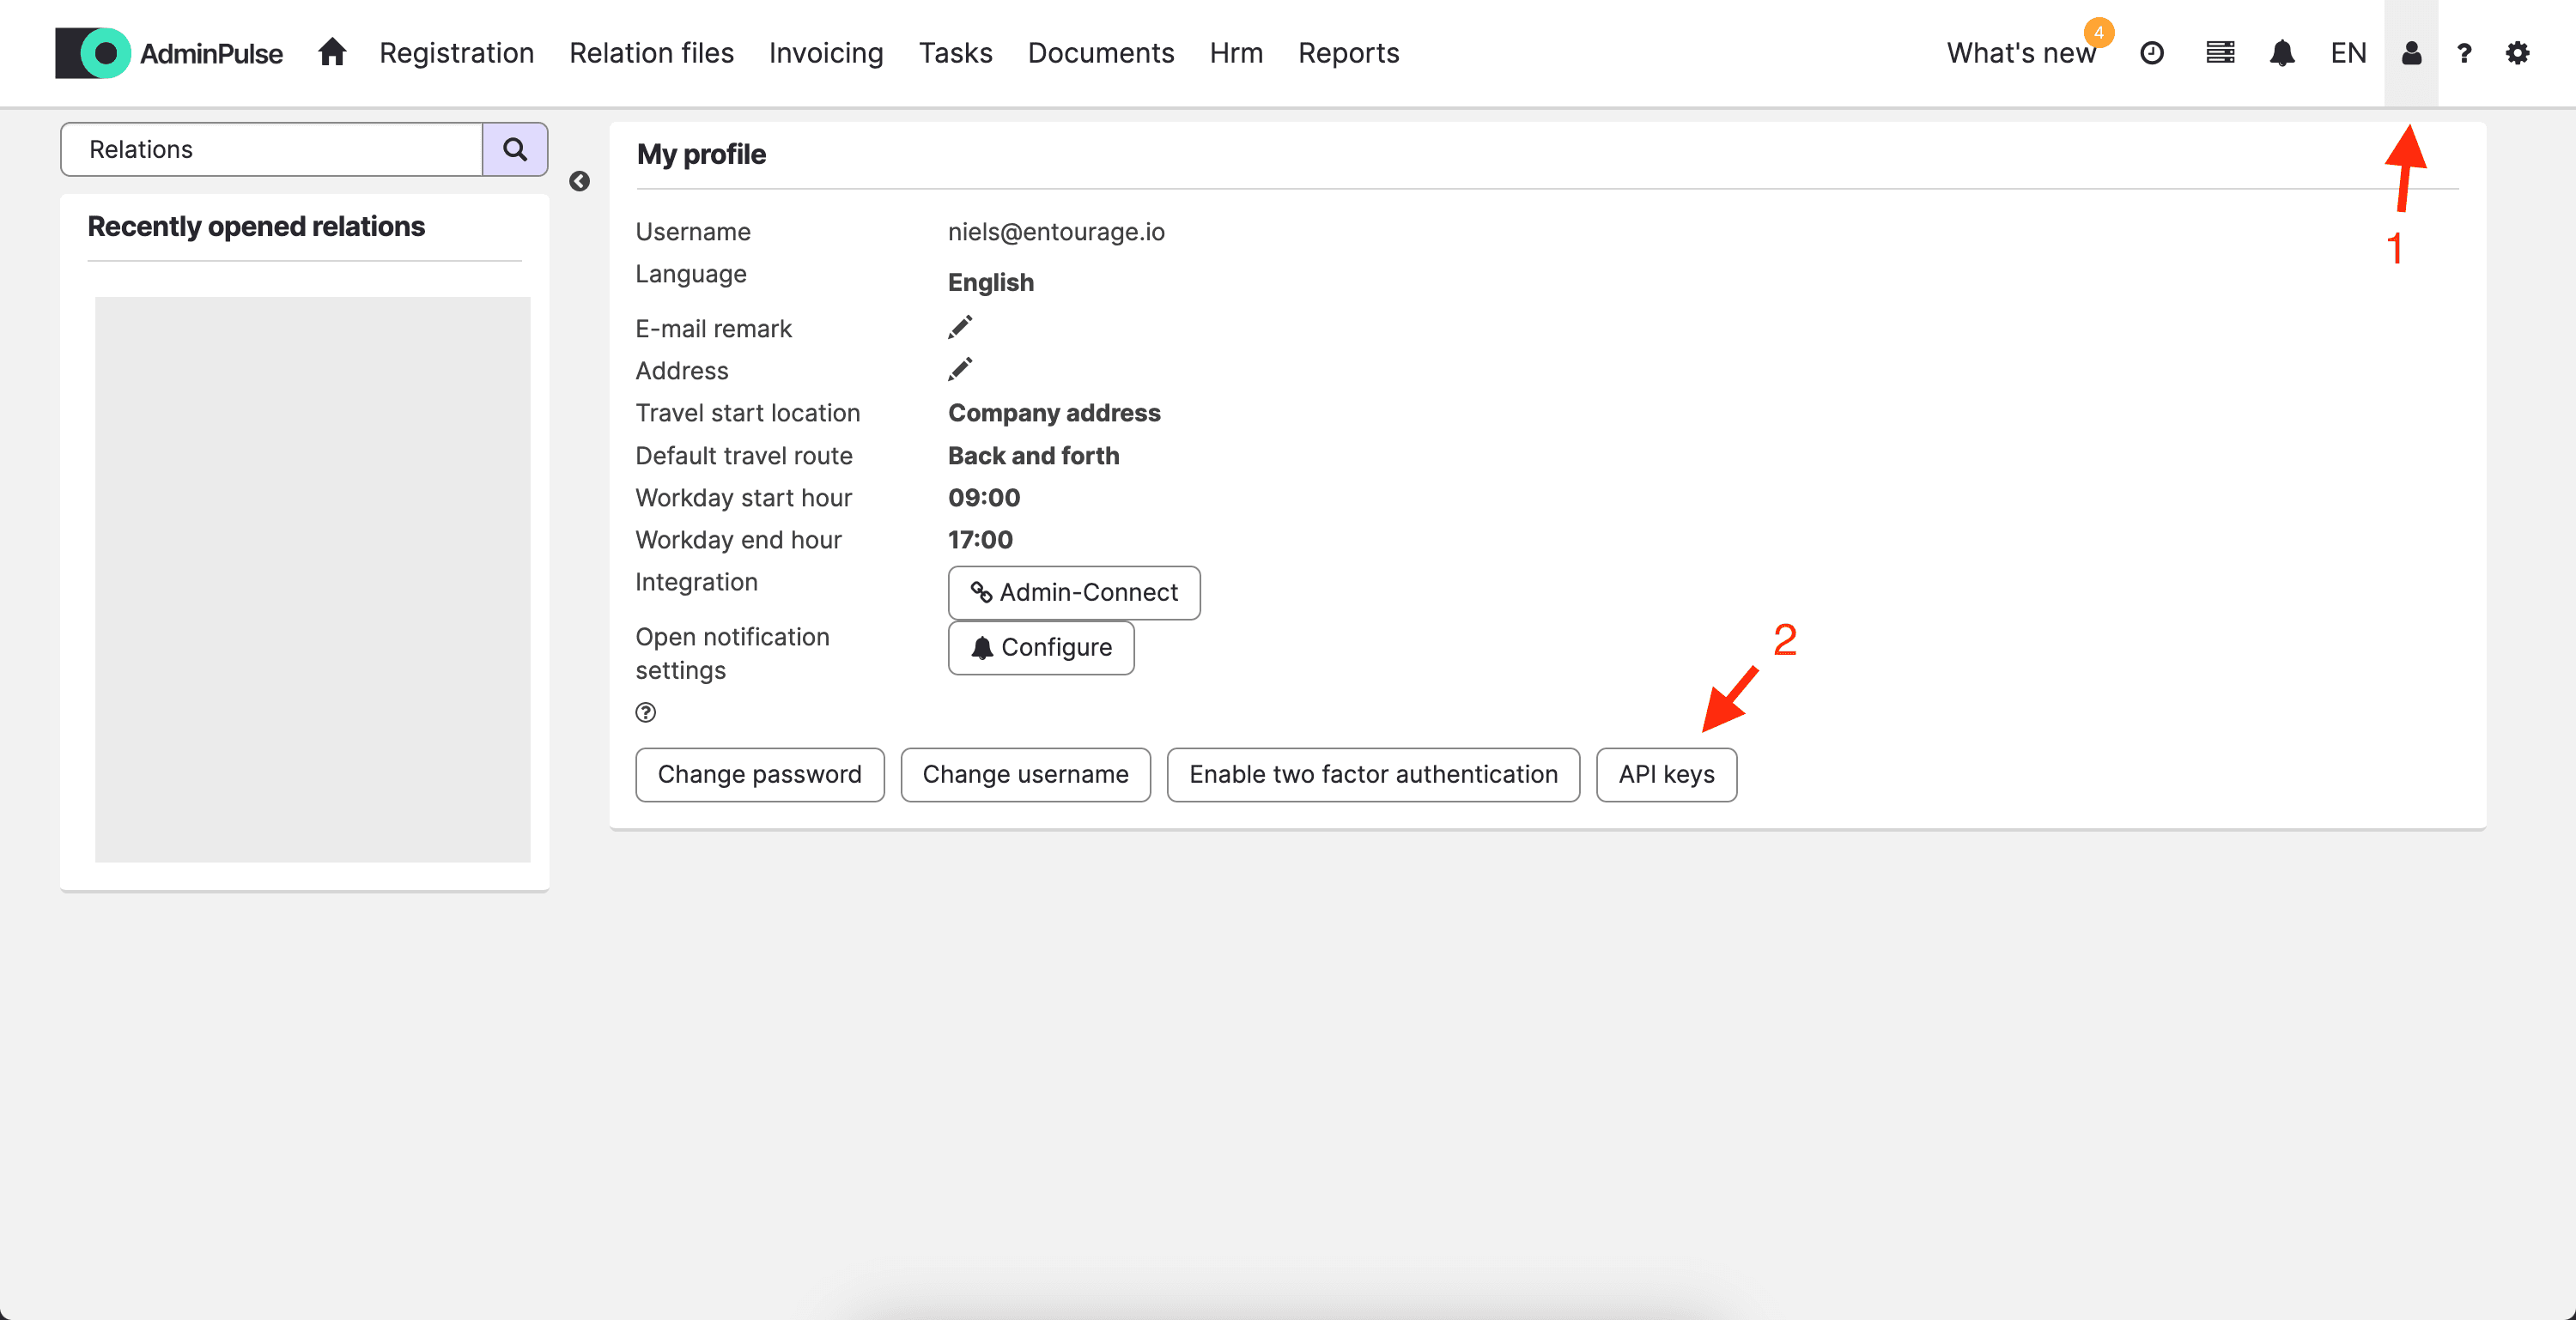Screen dimensions: 2576x1320
Task: Click the question mark help icon
Action: coord(2464,53)
